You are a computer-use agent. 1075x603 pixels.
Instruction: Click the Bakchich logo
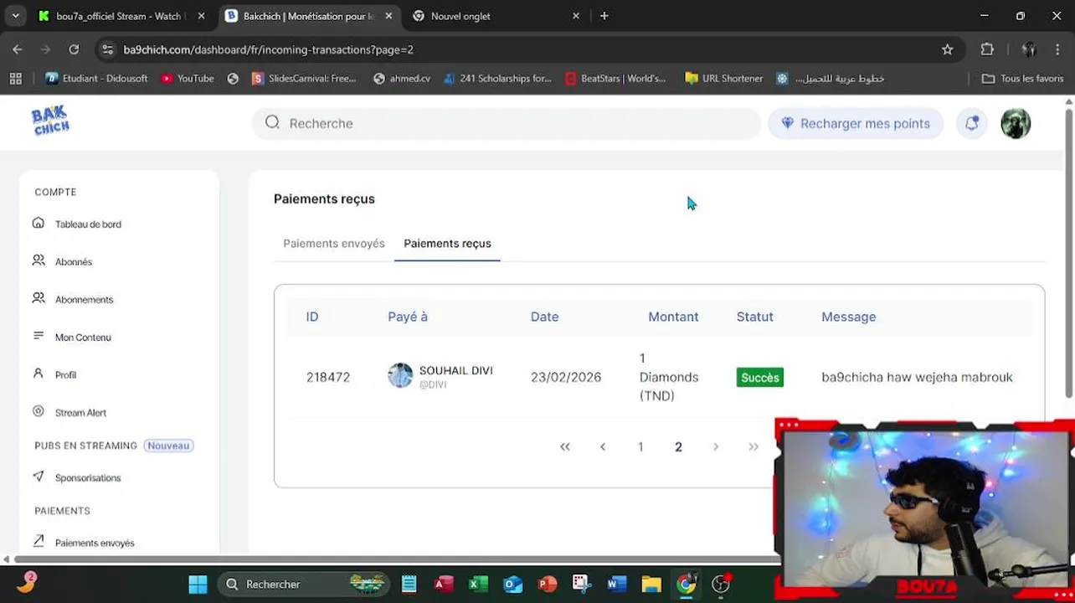pyautogui.click(x=50, y=121)
